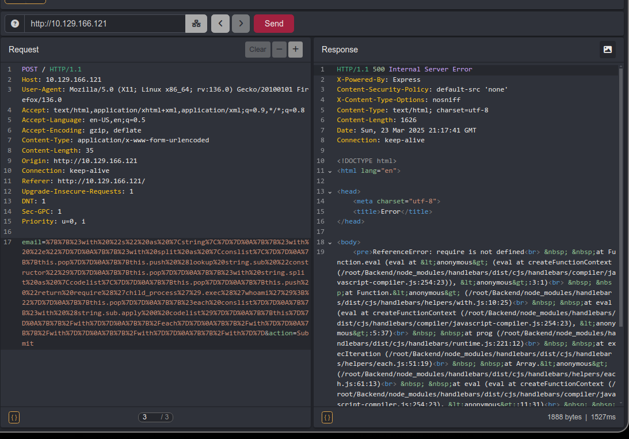
Task: Click the Request panel heading
Action: point(24,50)
